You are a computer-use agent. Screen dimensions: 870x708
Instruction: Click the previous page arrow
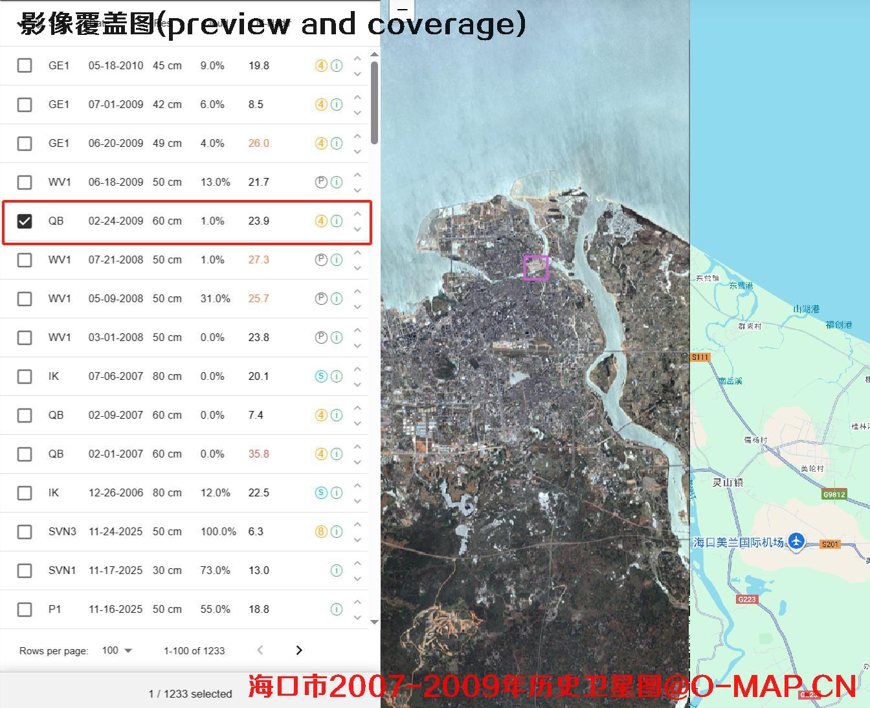260,650
